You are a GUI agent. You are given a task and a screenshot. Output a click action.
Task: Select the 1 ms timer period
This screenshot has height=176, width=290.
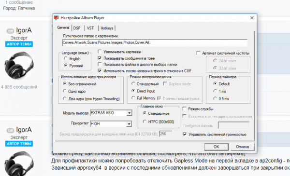point(215,91)
